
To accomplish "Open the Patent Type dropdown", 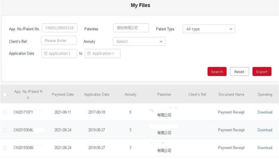I will point(208,29).
